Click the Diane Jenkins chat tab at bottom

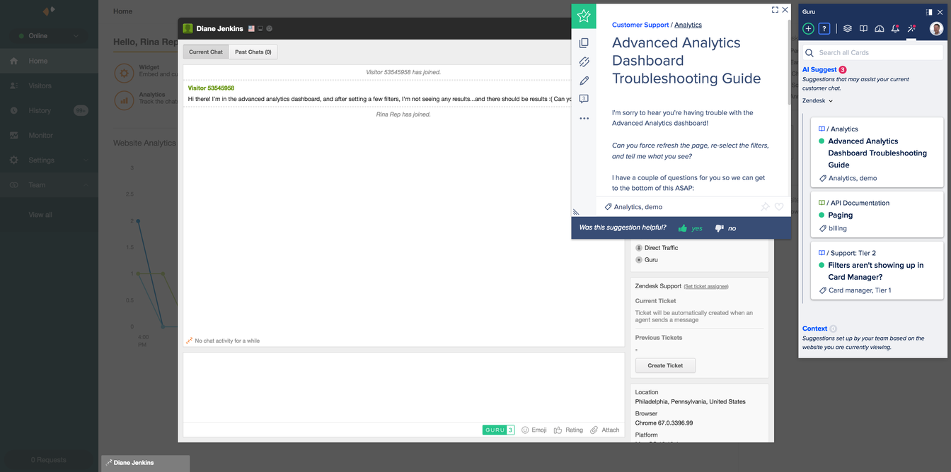tap(145, 463)
